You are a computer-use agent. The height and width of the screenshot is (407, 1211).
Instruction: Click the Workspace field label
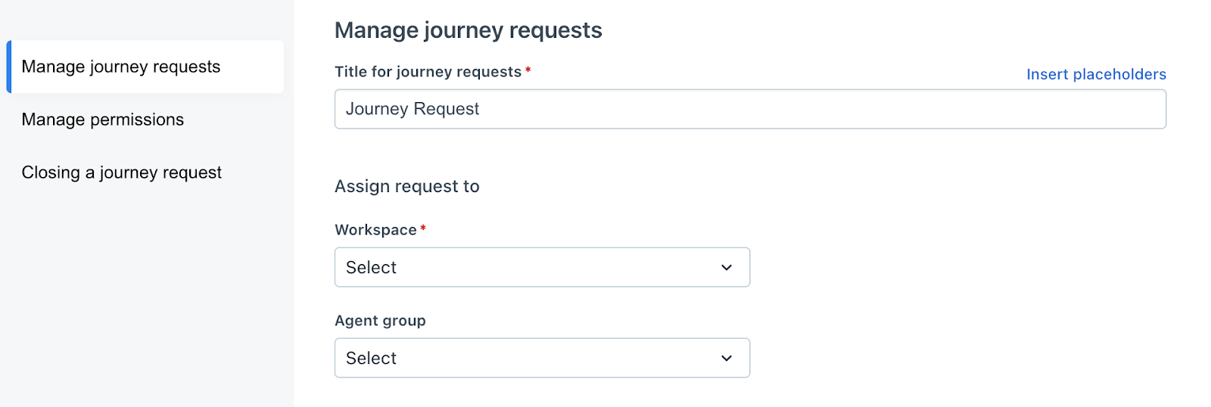tap(375, 230)
